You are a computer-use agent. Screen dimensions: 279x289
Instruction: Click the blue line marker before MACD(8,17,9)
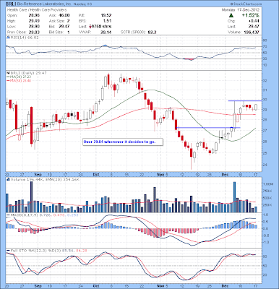click(8, 215)
